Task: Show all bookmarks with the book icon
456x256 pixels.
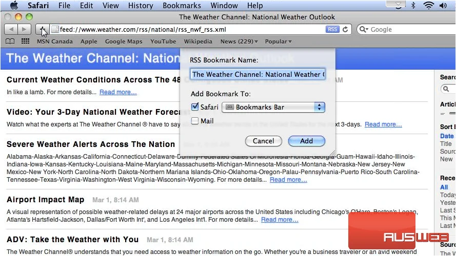Action: [x=10, y=41]
